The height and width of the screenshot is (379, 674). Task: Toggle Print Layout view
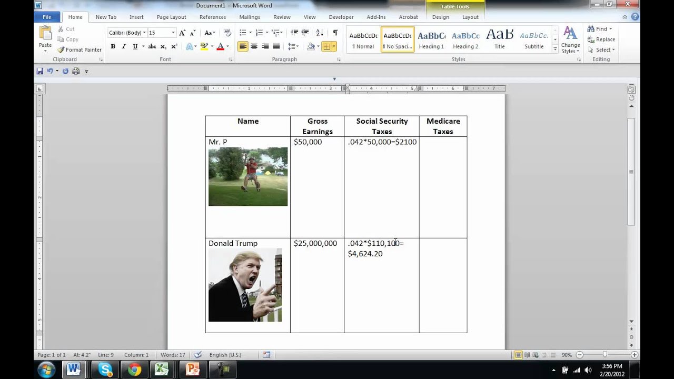click(519, 355)
